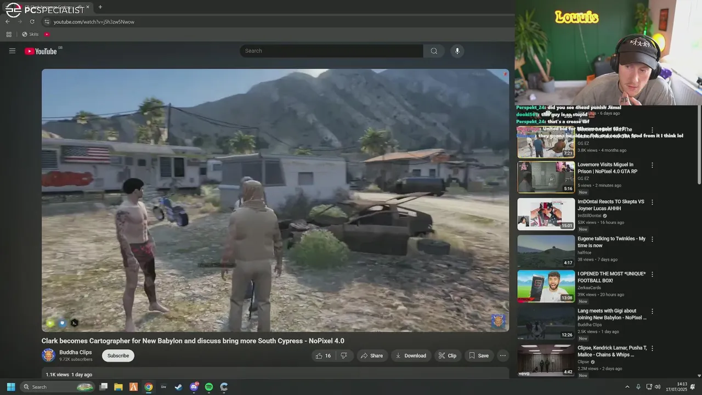Open Clipse Chains & Whips video thumbnail

[546, 360]
